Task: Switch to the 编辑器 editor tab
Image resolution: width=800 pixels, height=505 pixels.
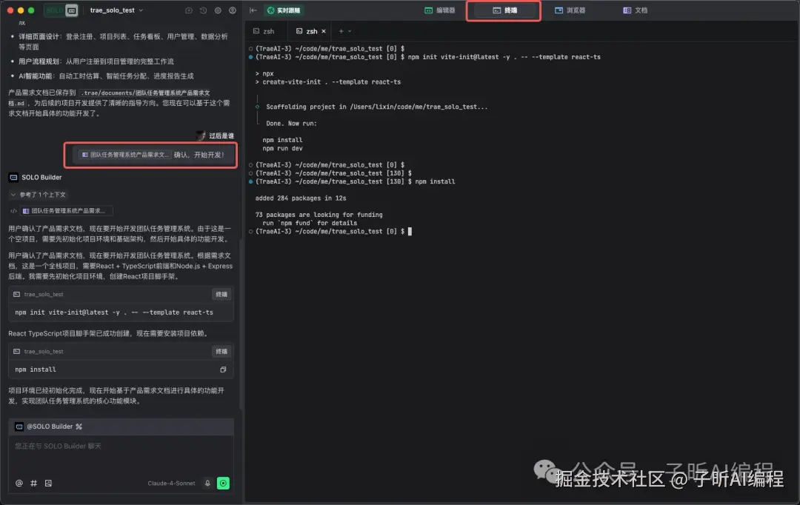Action: pos(439,10)
